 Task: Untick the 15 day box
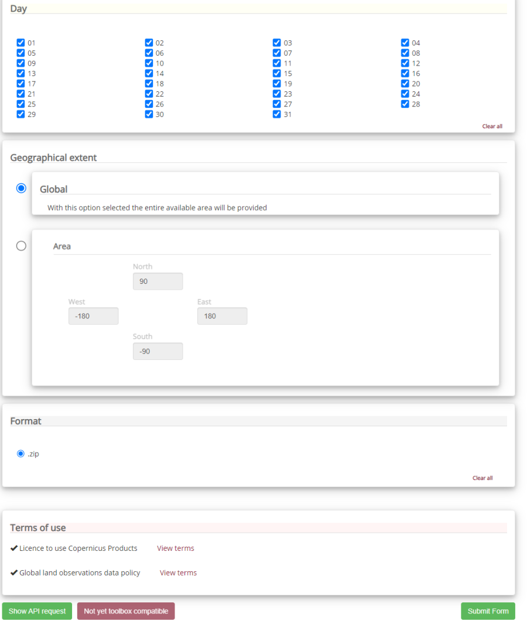pos(276,73)
